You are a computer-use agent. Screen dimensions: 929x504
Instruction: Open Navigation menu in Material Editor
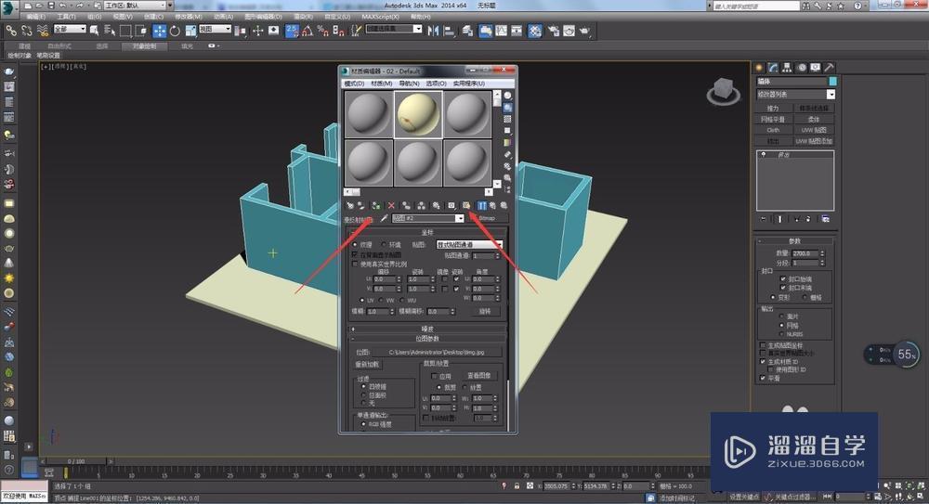(409, 84)
